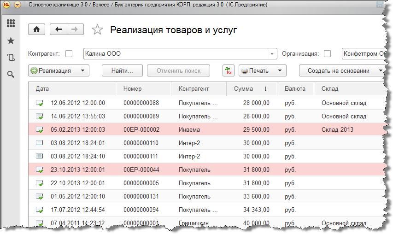
Task: Click unposted document icon of row 00000000110
Action: click(x=39, y=143)
